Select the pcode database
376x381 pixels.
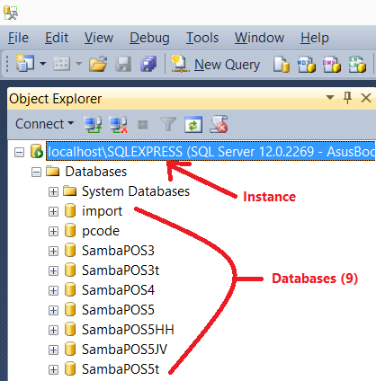tap(101, 231)
